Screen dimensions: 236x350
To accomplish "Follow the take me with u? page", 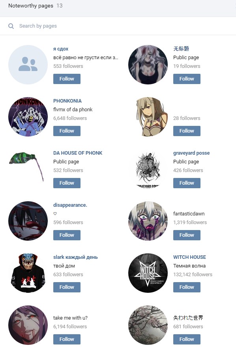I will 67,339.
